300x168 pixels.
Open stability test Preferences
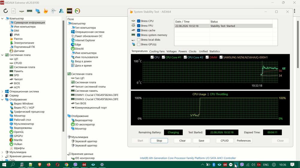244,140
